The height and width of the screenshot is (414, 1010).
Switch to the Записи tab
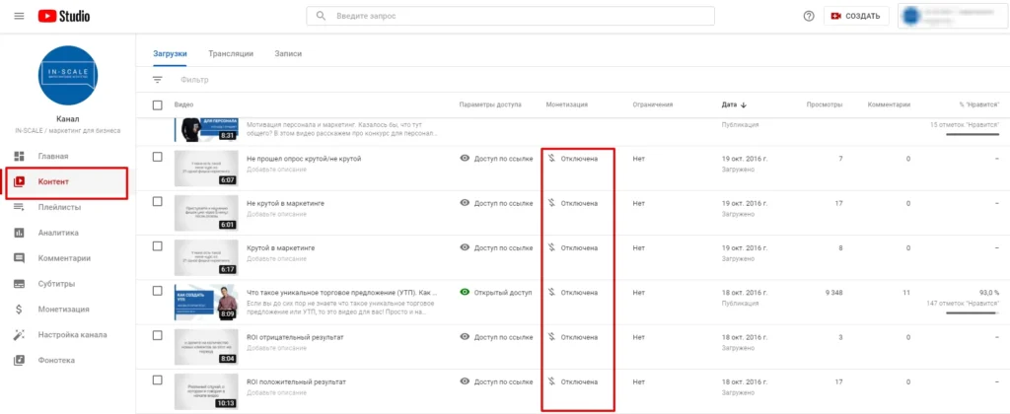coord(288,54)
